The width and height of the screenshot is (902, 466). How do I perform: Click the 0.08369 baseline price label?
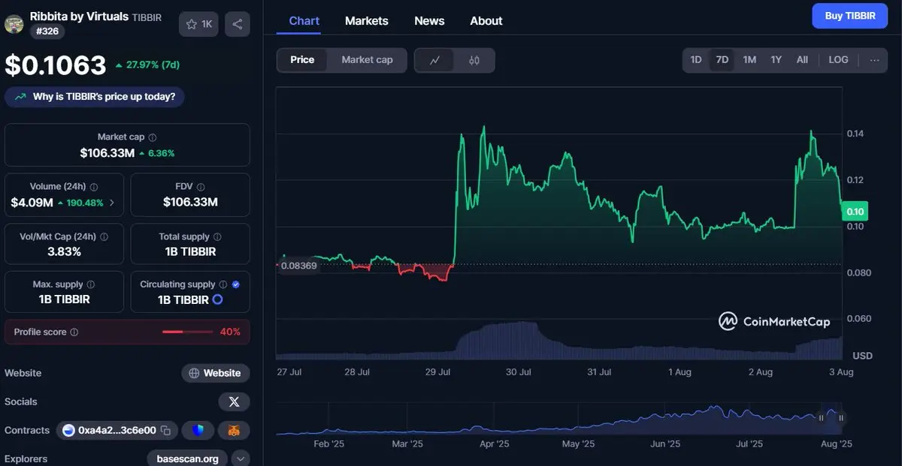click(x=298, y=265)
